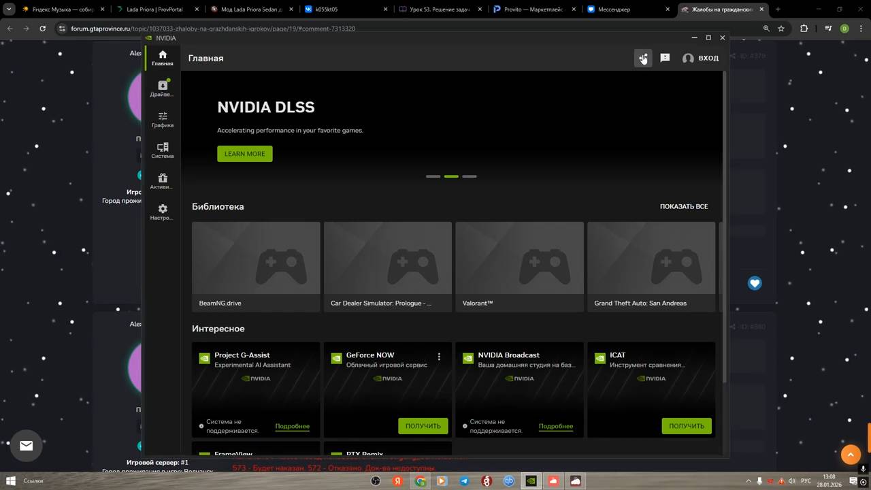Click ПОЛУЧИТЬ button on ICAT card
The image size is (871, 490).
pos(687,426)
